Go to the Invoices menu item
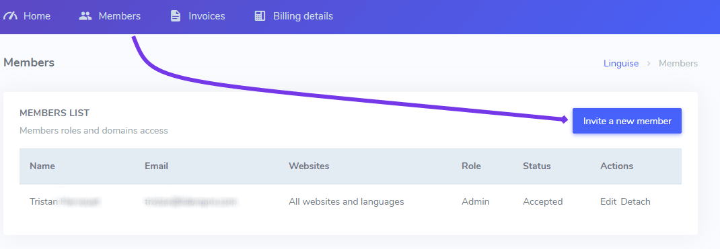The width and height of the screenshot is (720, 249). pos(207,16)
